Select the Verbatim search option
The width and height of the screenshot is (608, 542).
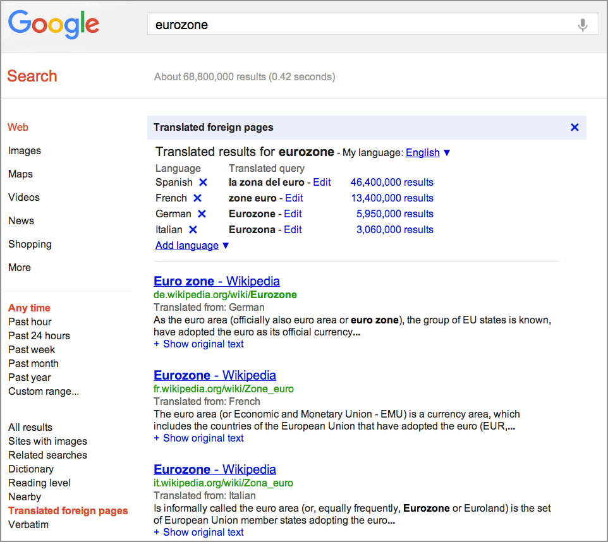pos(28,525)
